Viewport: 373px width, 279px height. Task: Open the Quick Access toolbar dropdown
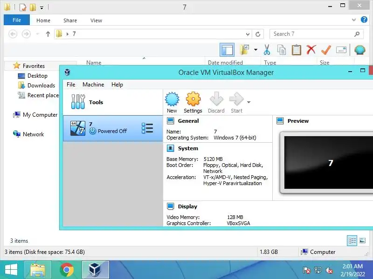41,8
